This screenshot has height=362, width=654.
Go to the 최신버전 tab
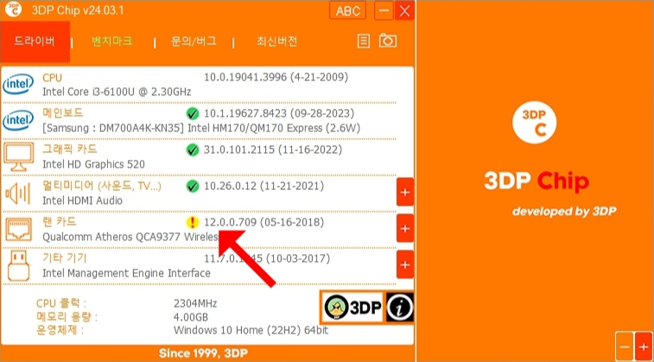[x=277, y=41]
